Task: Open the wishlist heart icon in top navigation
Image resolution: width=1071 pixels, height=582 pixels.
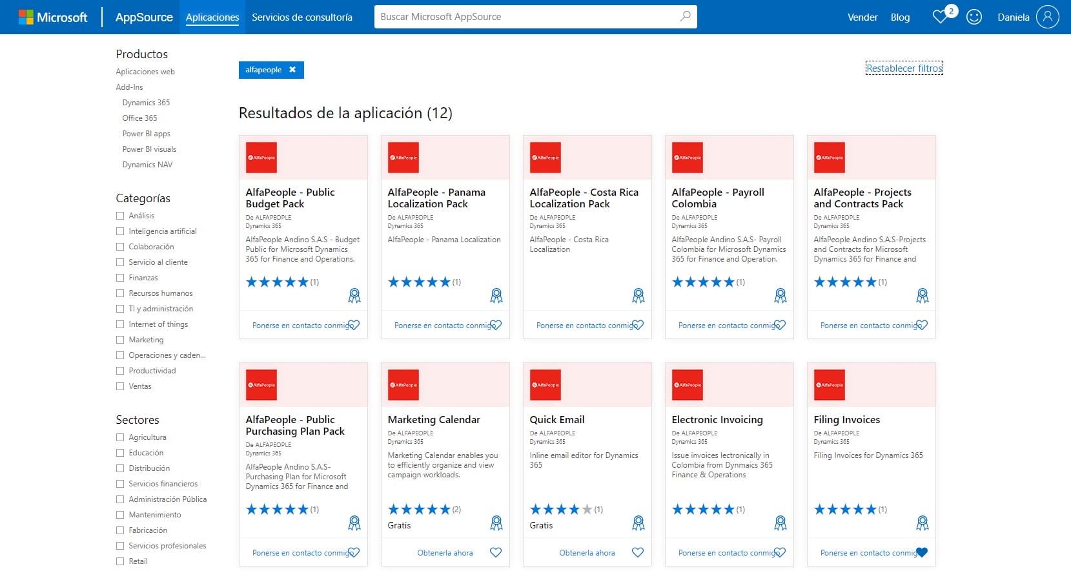Action: (x=941, y=17)
